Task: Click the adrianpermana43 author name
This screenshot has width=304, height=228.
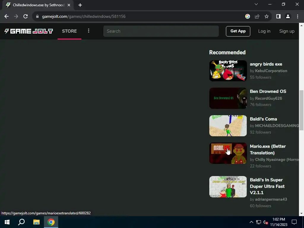Action: (271, 199)
